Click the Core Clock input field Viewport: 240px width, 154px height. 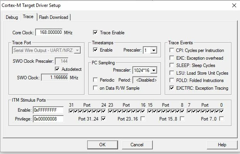tap(49, 32)
